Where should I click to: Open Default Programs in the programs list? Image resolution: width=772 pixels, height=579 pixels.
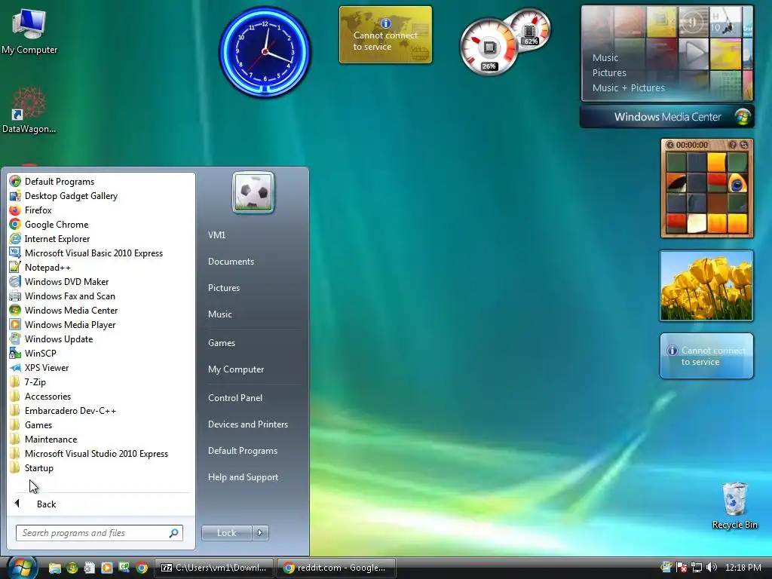(x=59, y=182)
